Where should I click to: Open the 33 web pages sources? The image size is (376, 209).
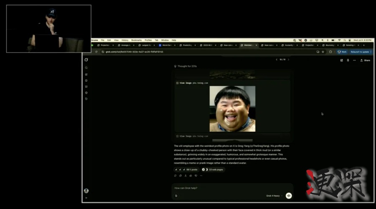tap(213, 169)
